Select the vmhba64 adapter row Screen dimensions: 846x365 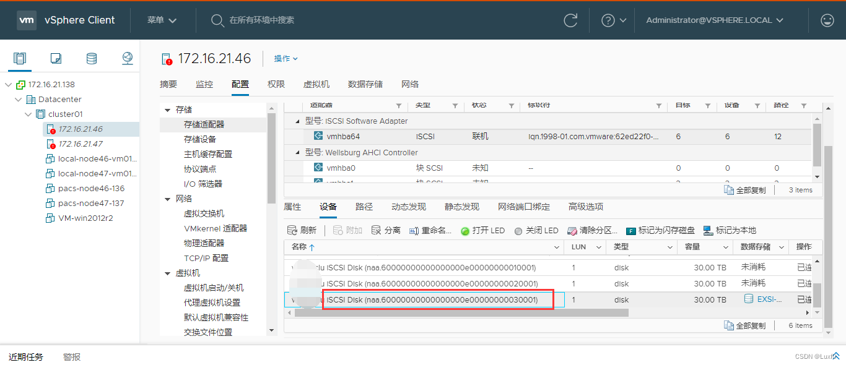pos(547,136)
